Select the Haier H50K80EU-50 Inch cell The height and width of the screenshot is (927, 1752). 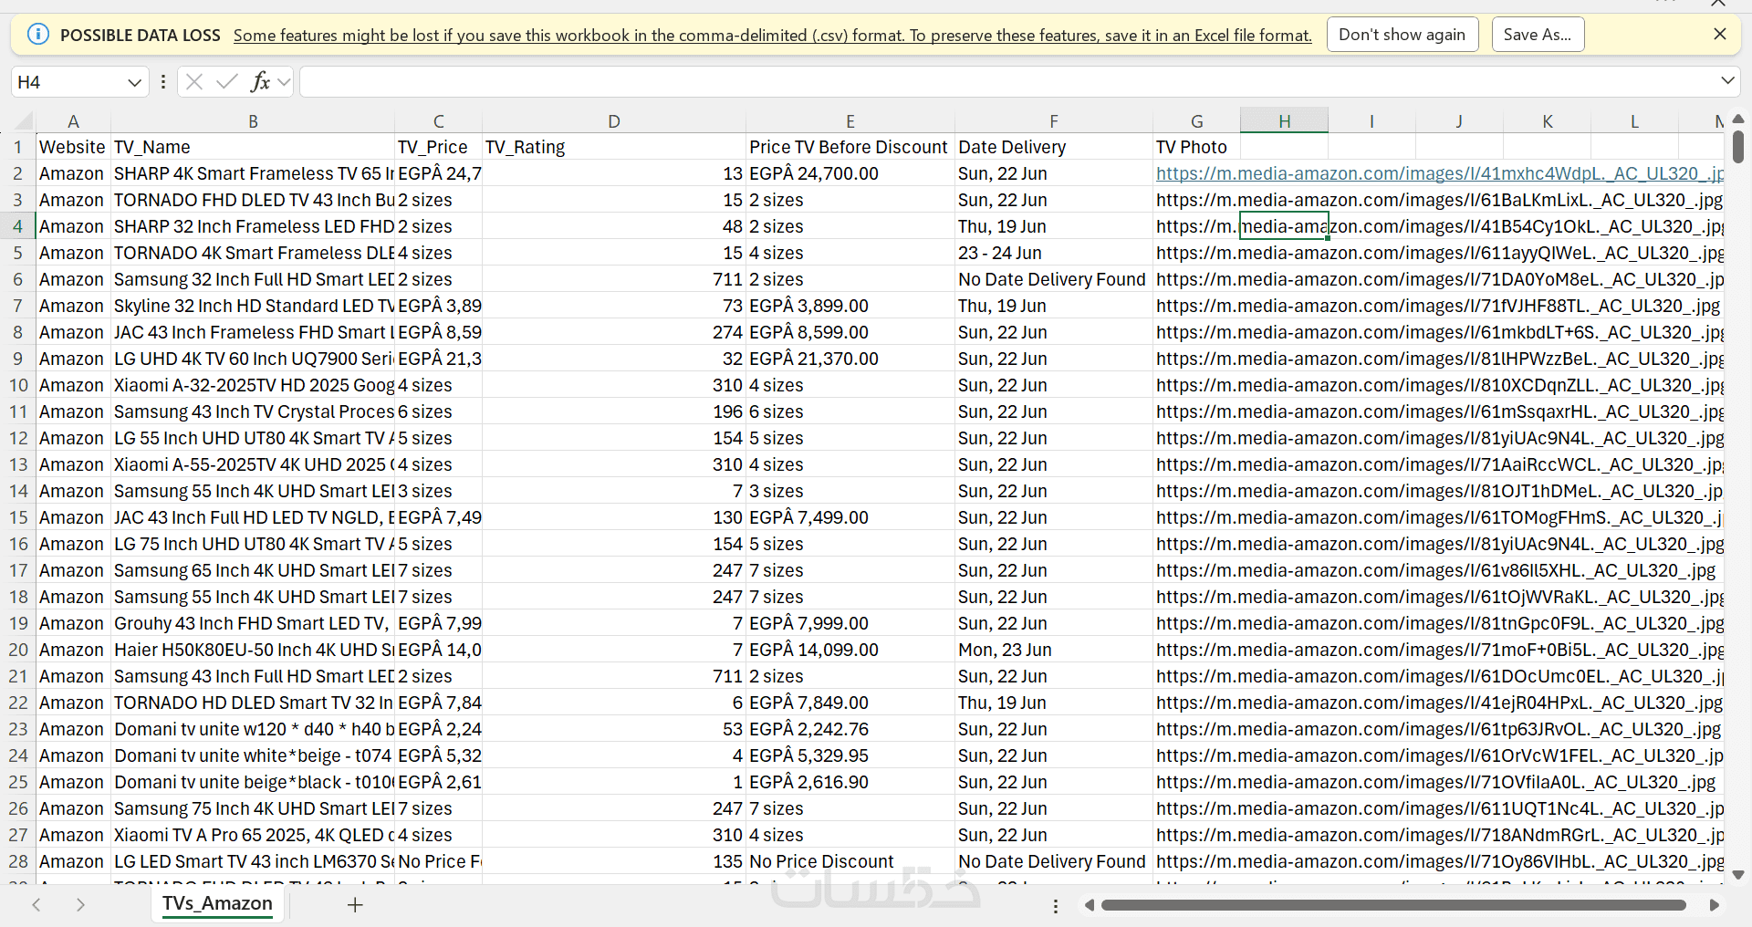(x=253, y=650)
